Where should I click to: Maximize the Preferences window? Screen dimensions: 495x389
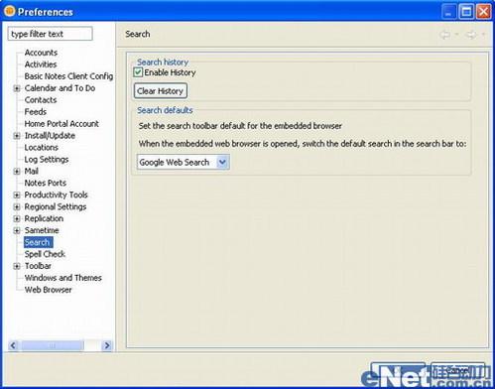466,12
